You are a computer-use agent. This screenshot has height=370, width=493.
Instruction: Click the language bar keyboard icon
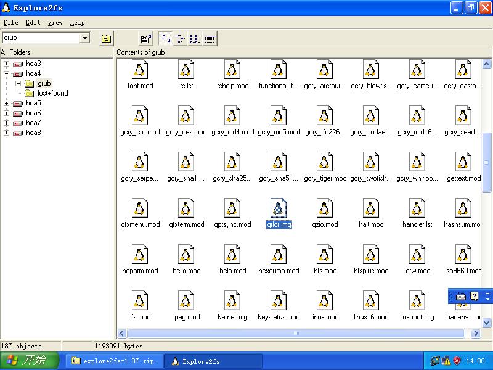[461, 297]
